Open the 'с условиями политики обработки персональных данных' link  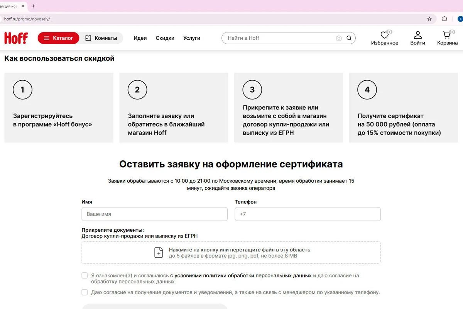point(241,276)
